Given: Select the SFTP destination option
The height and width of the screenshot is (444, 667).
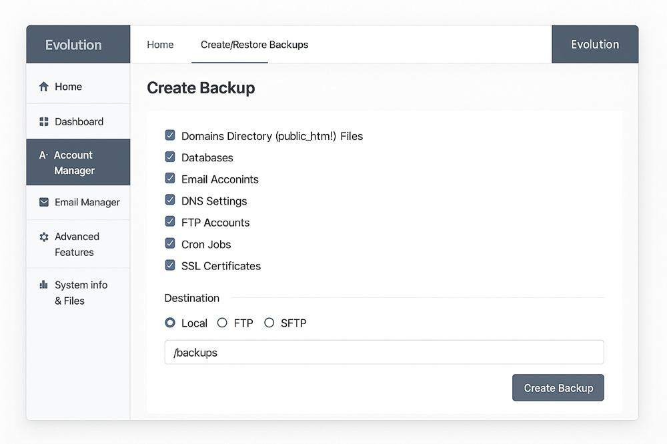Looking at the screenshot, I should click(269, 323).
